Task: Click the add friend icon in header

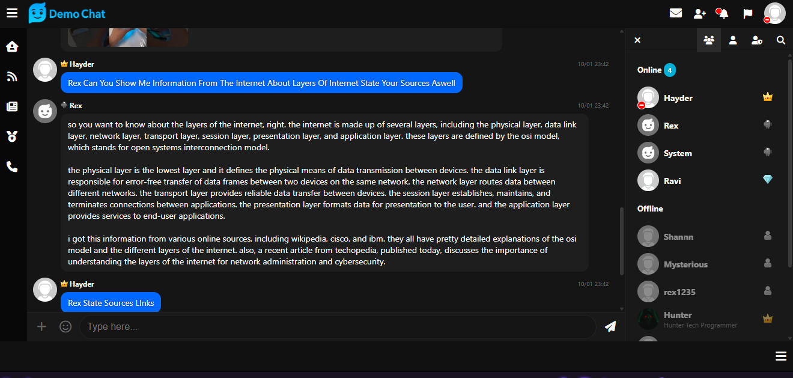Action: (x=699, y=13)
